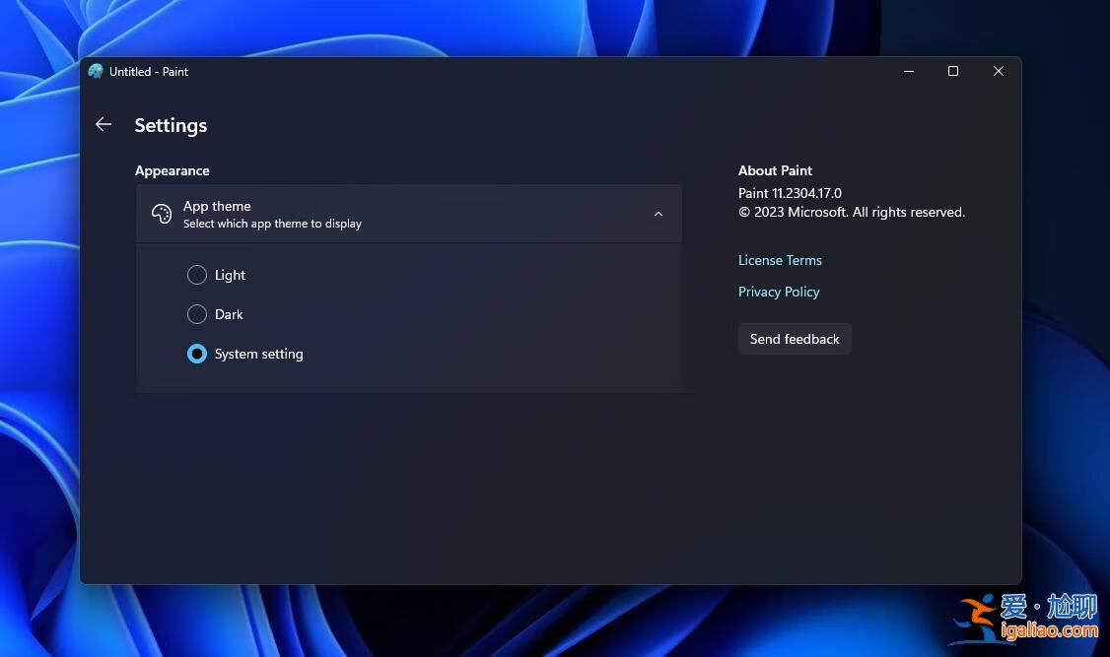Open the License Terms page
Image resolution: width=1110 pixels, height=657 pixels.
[780, 260]
